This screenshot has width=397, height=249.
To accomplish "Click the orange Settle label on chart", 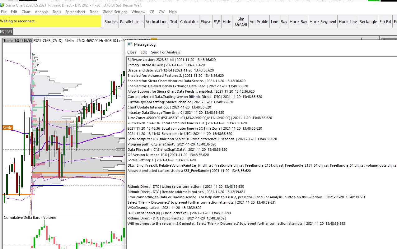I will [x=7, y=128].
